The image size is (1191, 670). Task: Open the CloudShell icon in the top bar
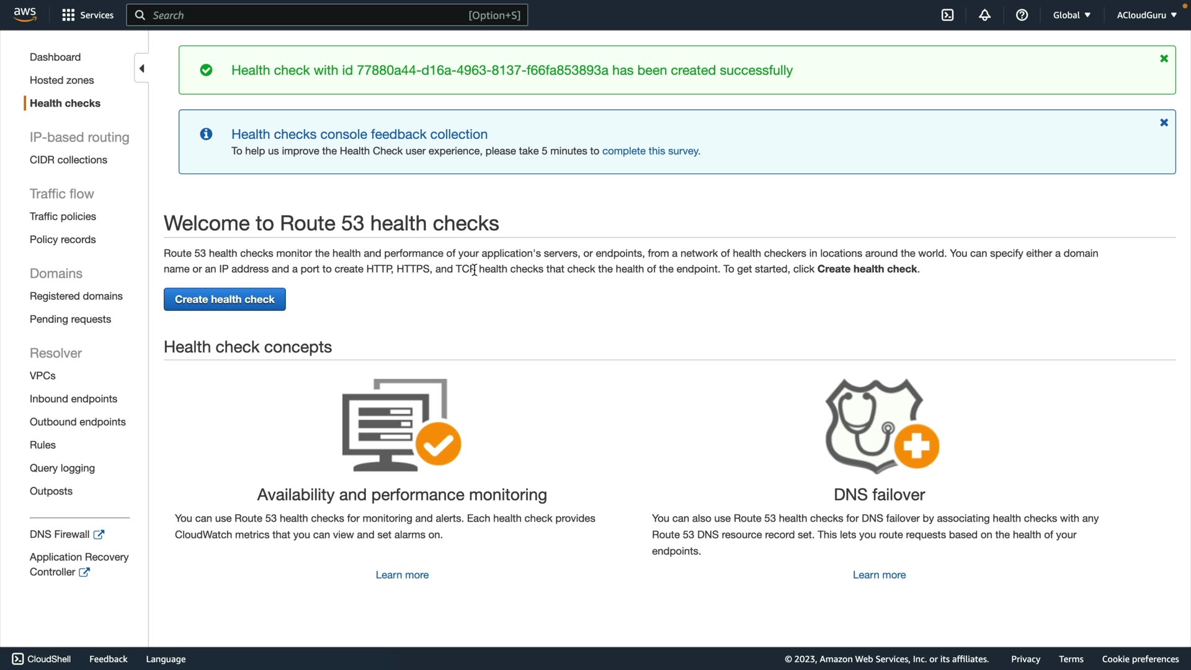click(x=947, y=15)
